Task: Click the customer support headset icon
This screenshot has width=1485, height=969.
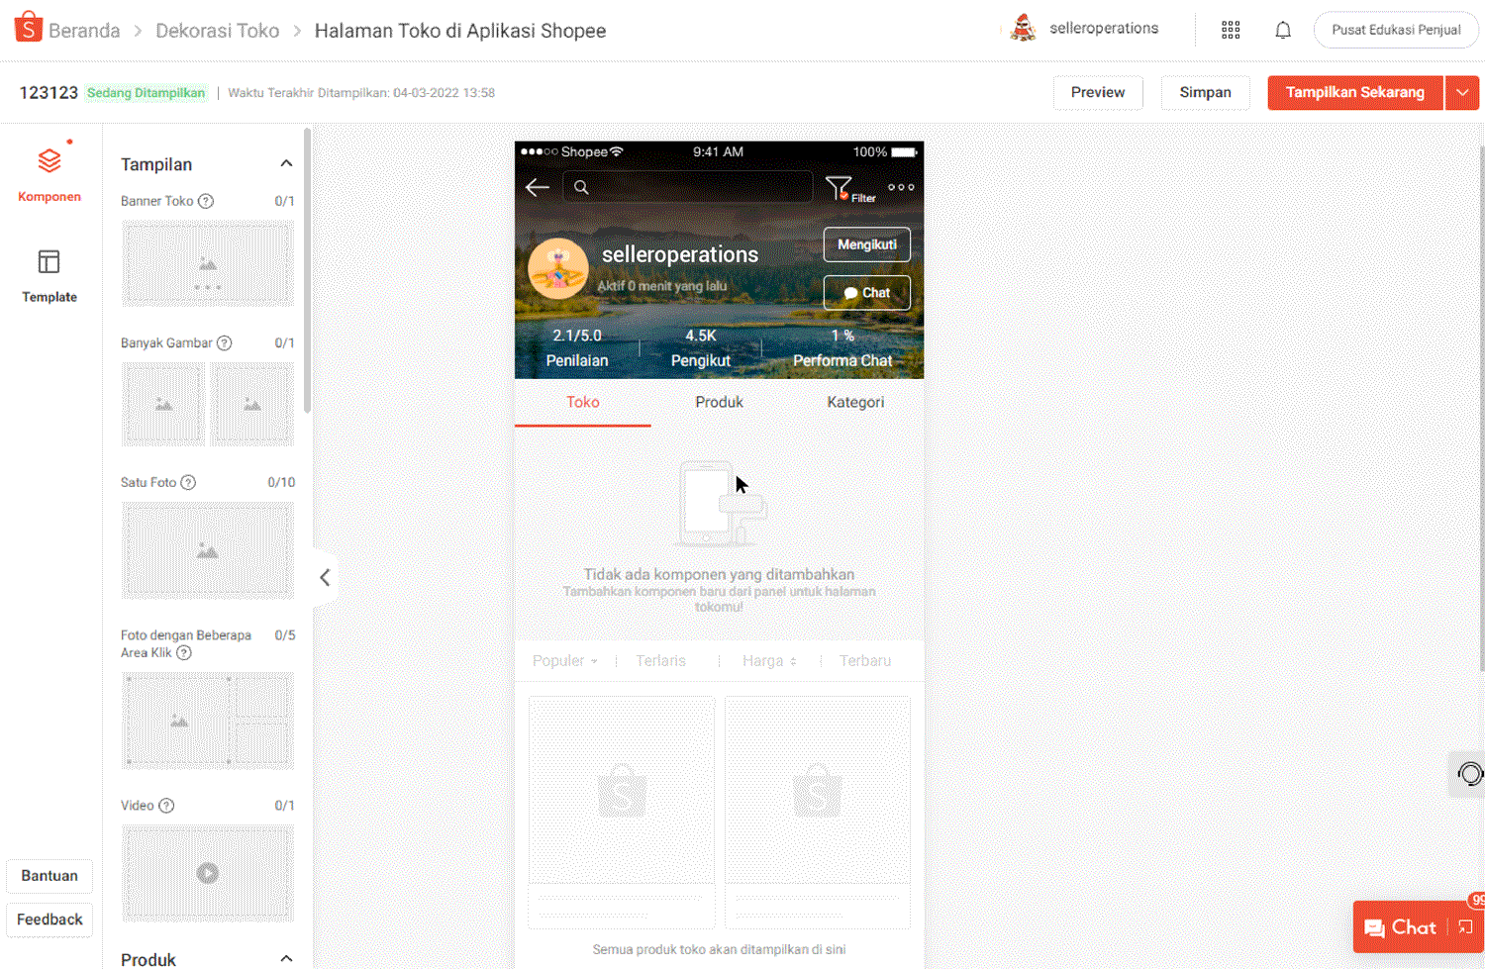Action: click(x=1470, y=773)
